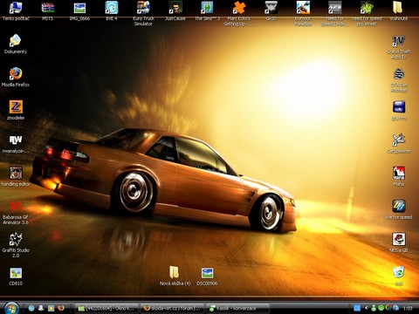The height and width of the screenshot is (314, 419).
Task: Click the first round blue quick launch icon
Action: [x=31, y=308]
